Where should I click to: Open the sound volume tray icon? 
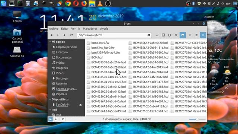coord(218,3)
